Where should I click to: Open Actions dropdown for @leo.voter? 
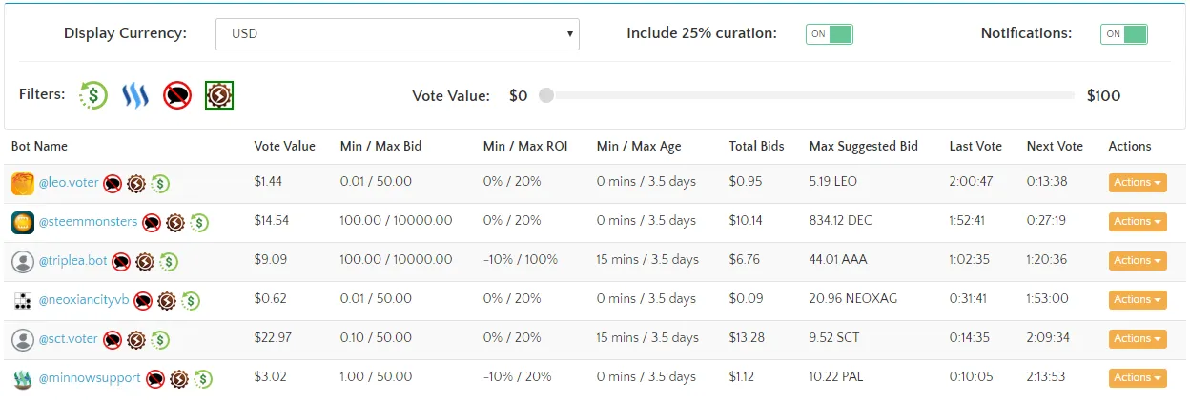1138,183
